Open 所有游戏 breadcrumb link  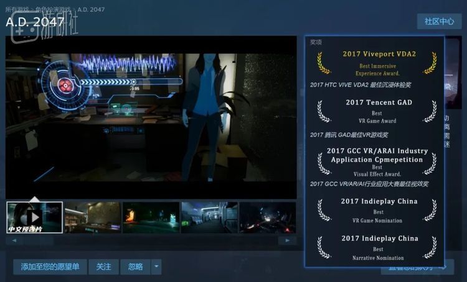pyautogui.click(x=17, y=9)
